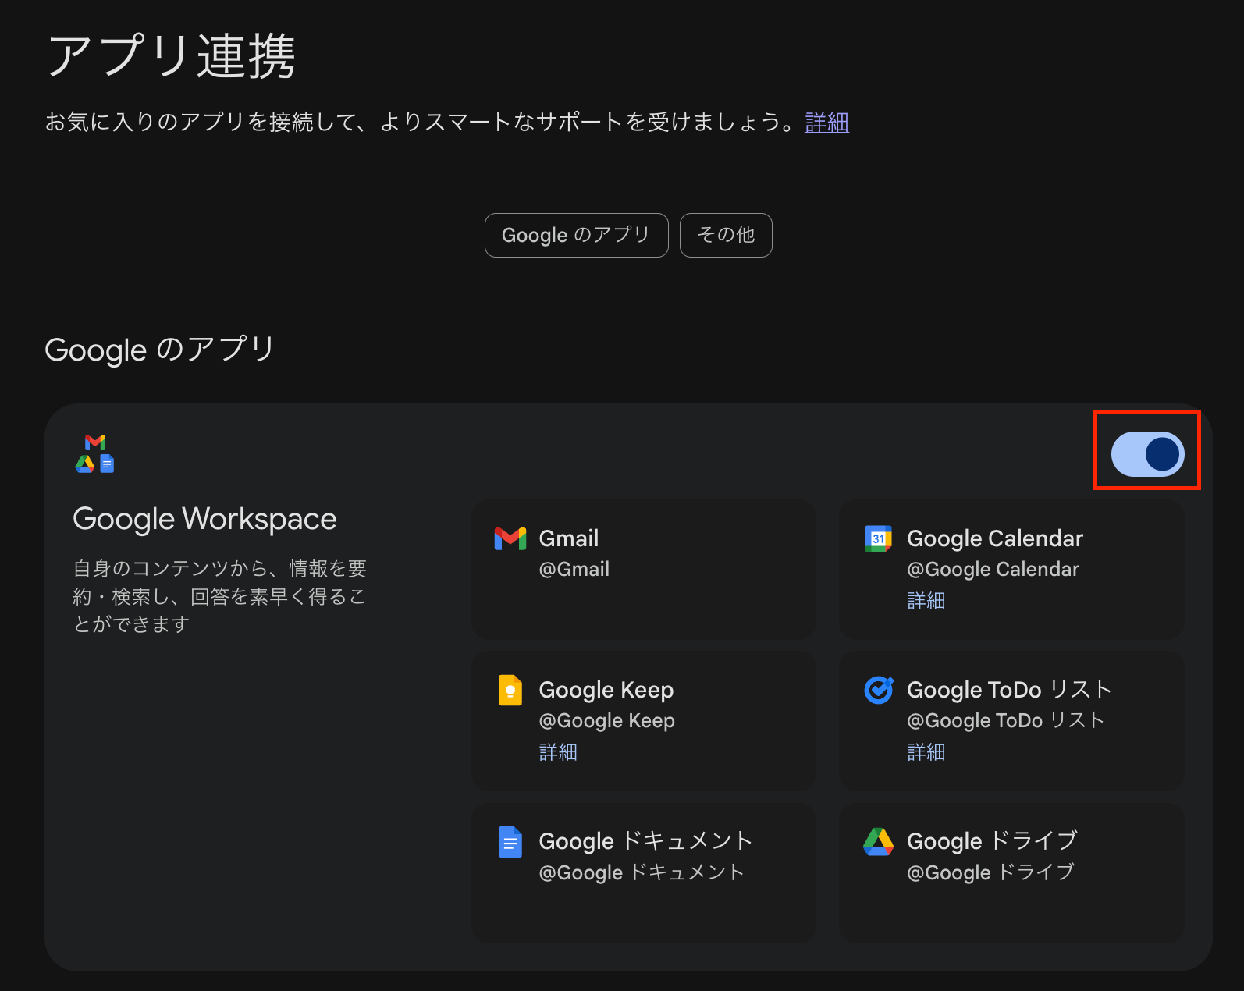Click the Google Keep card title
Screen dimensions: 1244x991
[x=606, y=690]
